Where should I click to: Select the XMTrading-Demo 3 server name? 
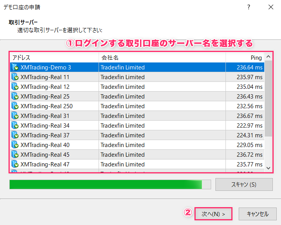coord(46,67)
